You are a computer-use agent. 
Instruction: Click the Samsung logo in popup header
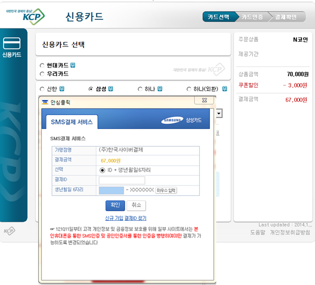click(x=172, y=120)
